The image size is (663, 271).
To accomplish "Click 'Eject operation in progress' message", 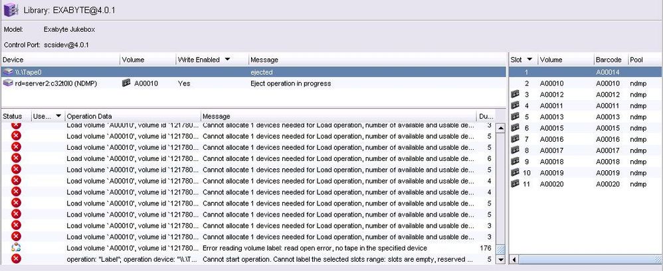I will click(291, 83).
